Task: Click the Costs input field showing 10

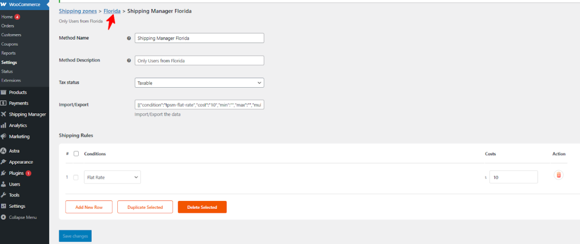Action: click(513, 177)
